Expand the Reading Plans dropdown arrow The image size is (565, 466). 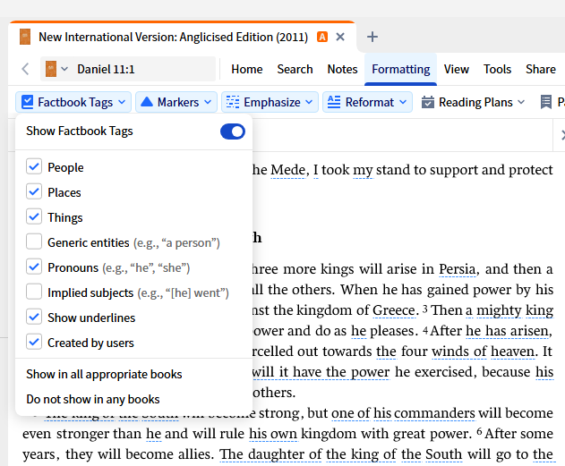click(521, 102)
